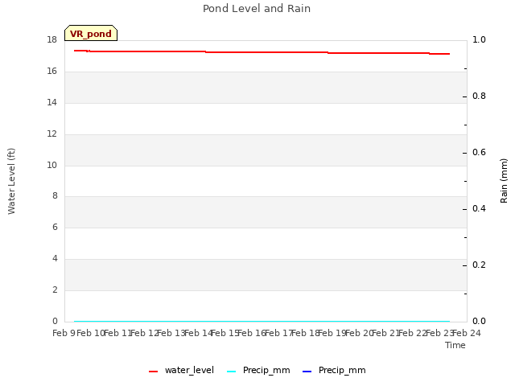This screenshot has height=386, width=515.
Task: Click the 0.8 value on right axis
Action: coord(479,96)
